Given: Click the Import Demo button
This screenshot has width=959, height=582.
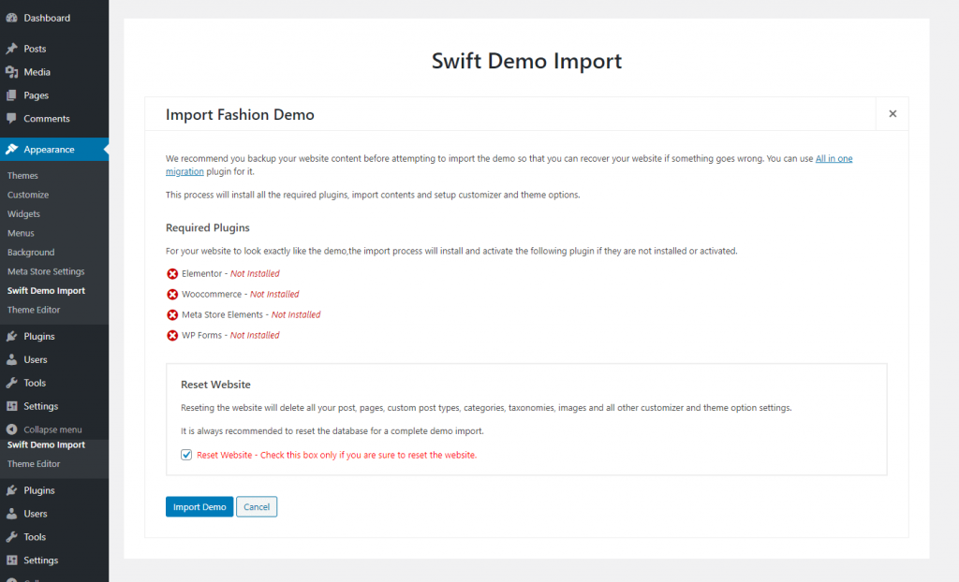Looking at the screenshot, I should click(x=199, y=507).
